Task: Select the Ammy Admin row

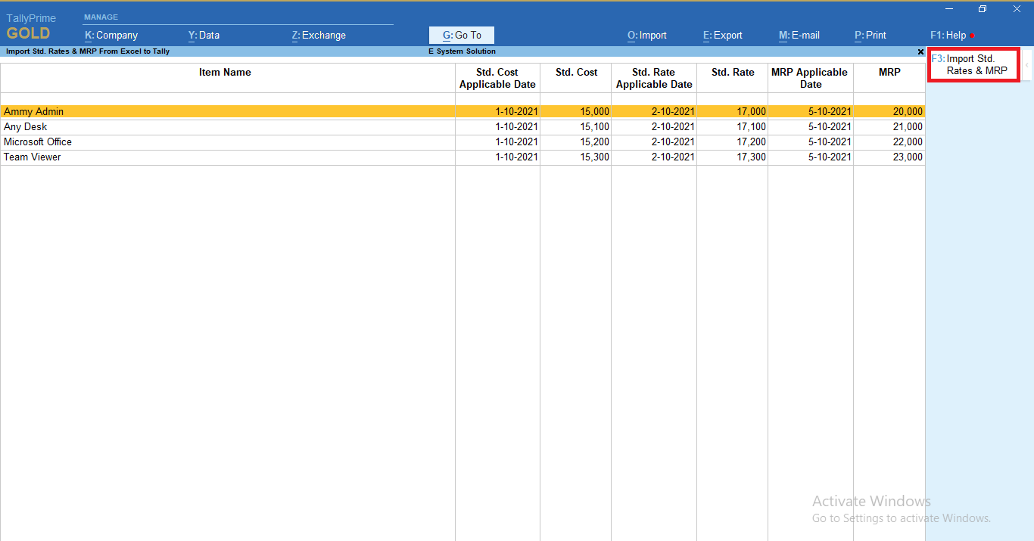Action: [x=227, y=111]
